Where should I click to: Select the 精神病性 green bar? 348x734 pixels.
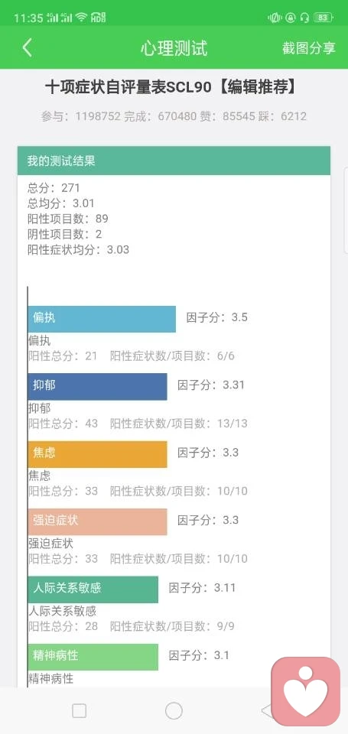pos(93,657)
